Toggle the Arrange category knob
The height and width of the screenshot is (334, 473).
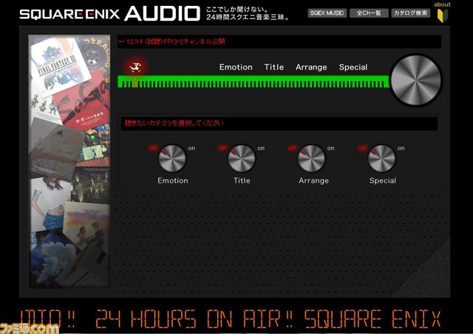312,158
